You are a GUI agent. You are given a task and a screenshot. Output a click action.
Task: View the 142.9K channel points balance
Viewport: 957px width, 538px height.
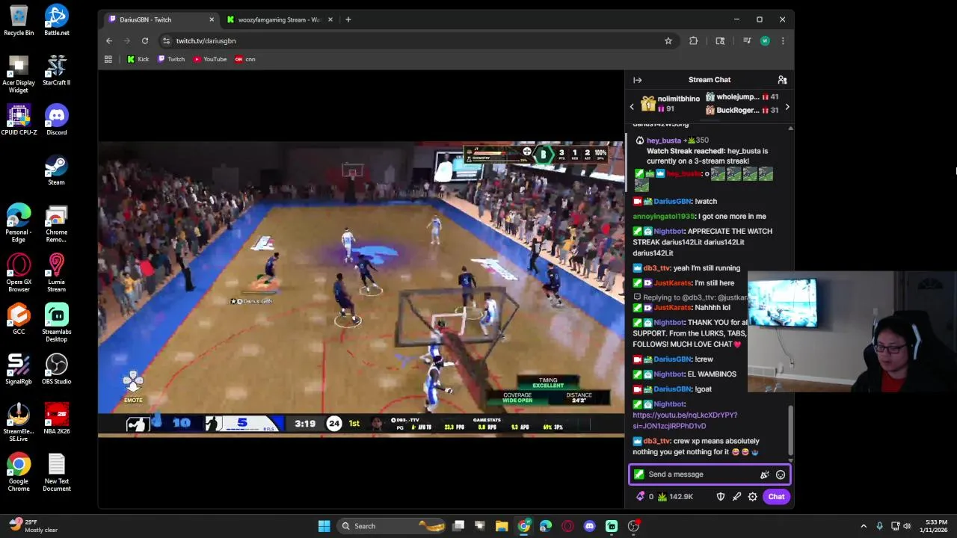coord(675,497)
